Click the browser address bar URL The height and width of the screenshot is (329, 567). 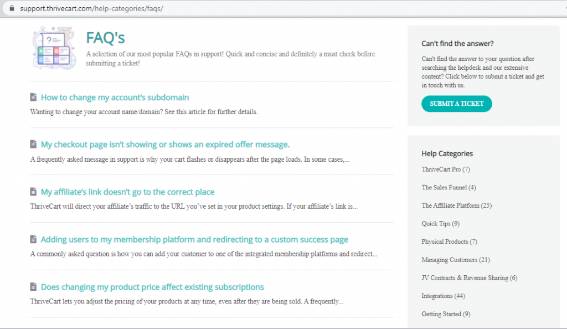click(91, 8)
